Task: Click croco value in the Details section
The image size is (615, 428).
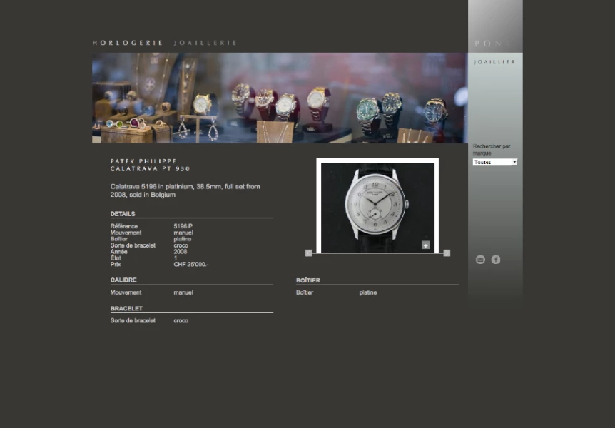Action: (x=181, y=245)
